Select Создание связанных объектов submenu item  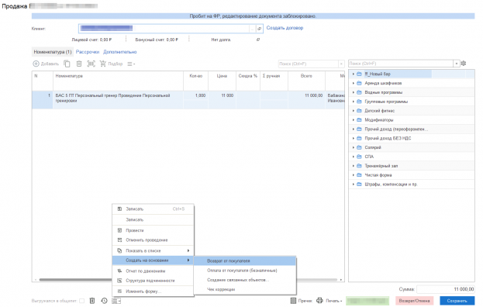tap(245, 280)
